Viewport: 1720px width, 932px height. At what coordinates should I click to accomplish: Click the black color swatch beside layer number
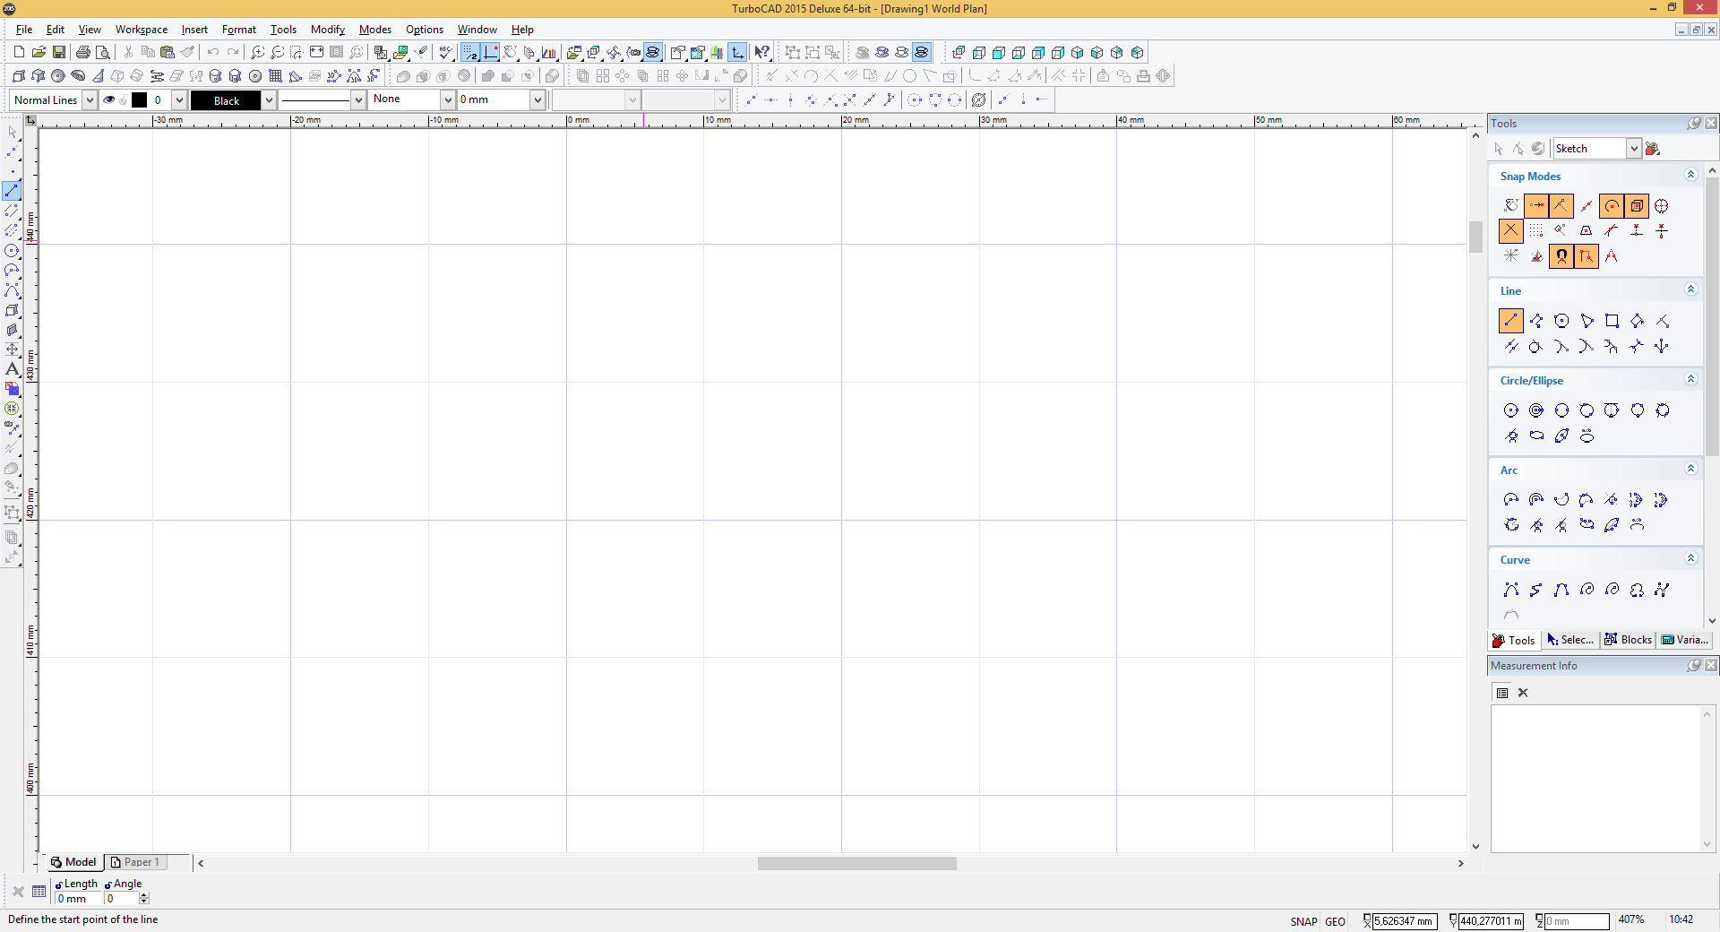click(140, 100)
